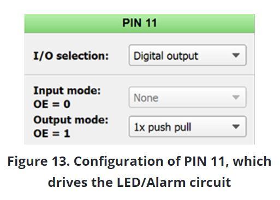Viewport: 280px width, 200px height.
Task: Click the Output mode label
Action: point(71,120)
